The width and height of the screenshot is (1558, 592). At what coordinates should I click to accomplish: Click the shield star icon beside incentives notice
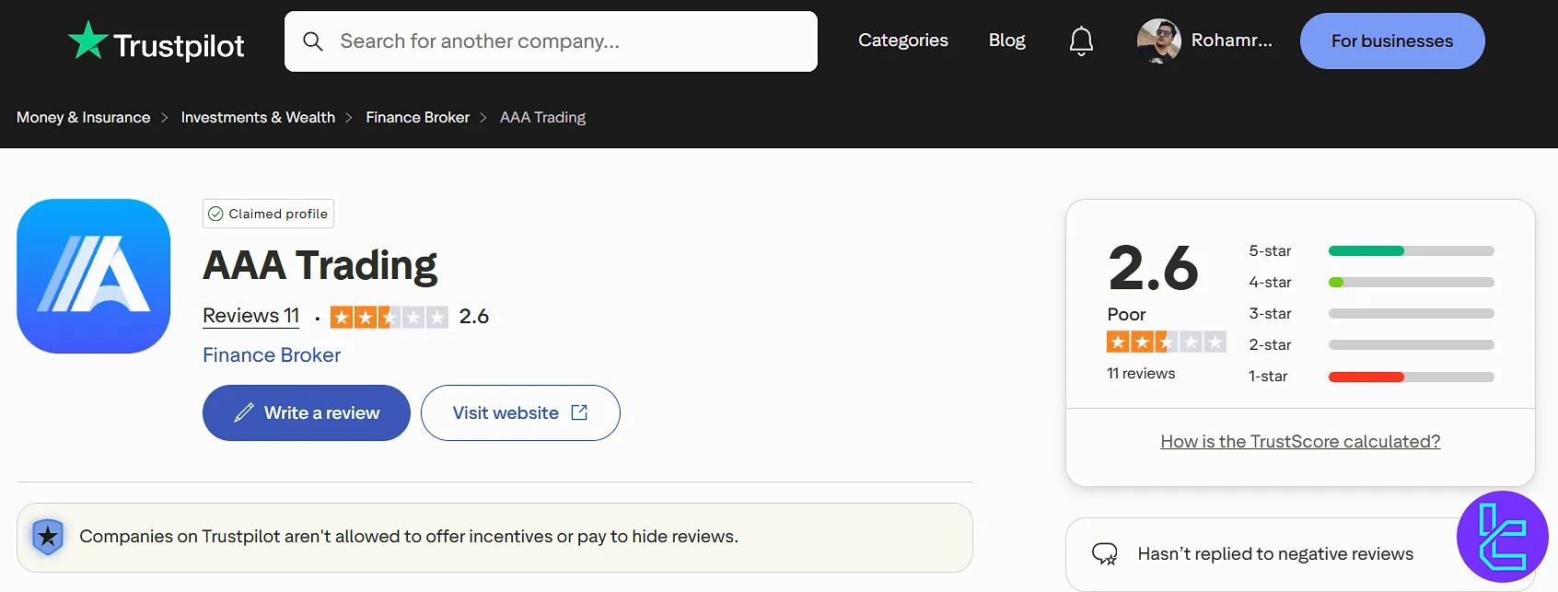48,537
